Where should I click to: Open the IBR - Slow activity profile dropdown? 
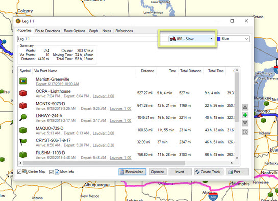[x=191, y=39]
